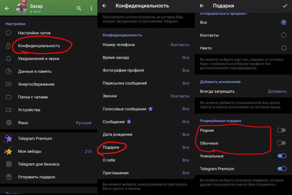Tap bell icon for Уведомления и звуки
This screenshot has height=195, width=292.
click(9, 58)
